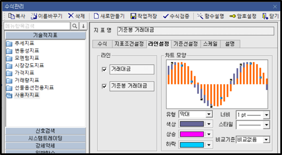The height and width of the screenshot is (155, 282).
Task: Save work with 작업저장 floppy icon
Action: pyautogui.click(x=133, y=16)
